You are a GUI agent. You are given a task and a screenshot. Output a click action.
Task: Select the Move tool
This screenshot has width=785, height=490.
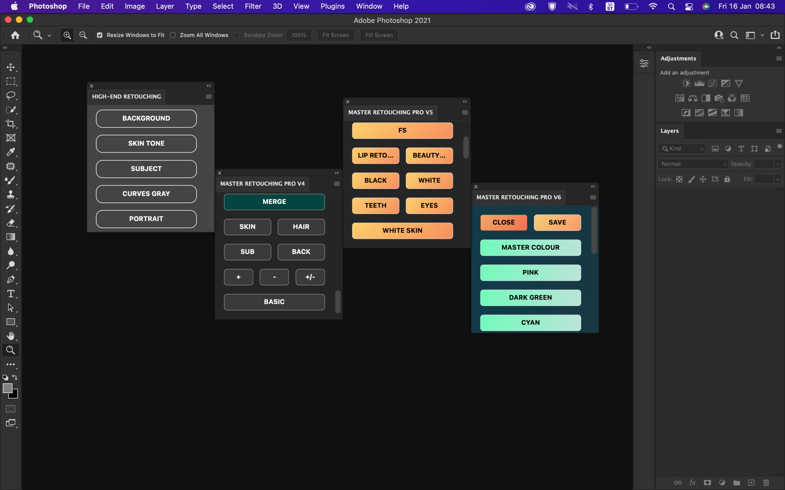(x=11, y=67)
